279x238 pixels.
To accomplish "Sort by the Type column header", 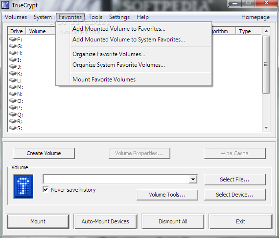I will (x=248, y=31).
